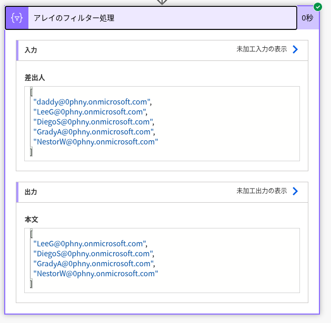331x323 pixels.
Task: Select GradyA@0phny.onmicrosoft.com in the 本文 output
Action: click(94, 264)
